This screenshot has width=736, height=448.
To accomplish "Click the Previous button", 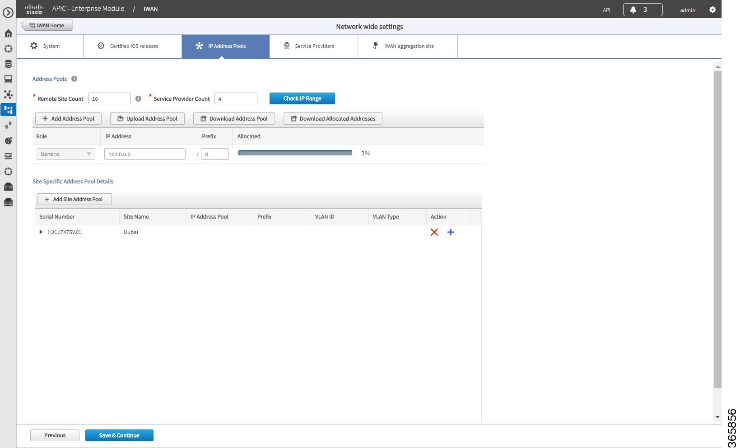I will point(55,435).
